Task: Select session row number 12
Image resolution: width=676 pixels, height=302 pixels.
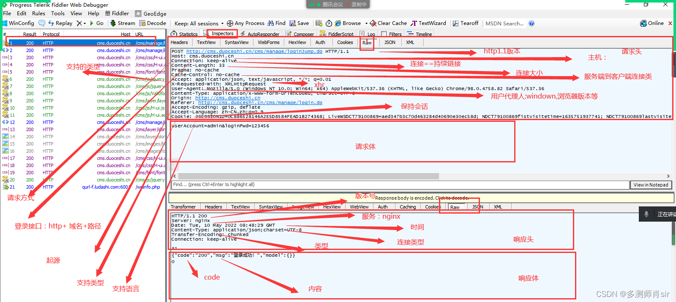Action: tap(83, 122)
